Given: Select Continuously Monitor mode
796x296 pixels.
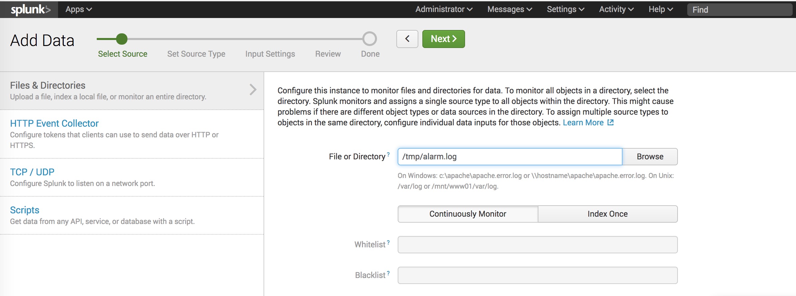Looking at the screenshot, I should [x=468, y=214].
